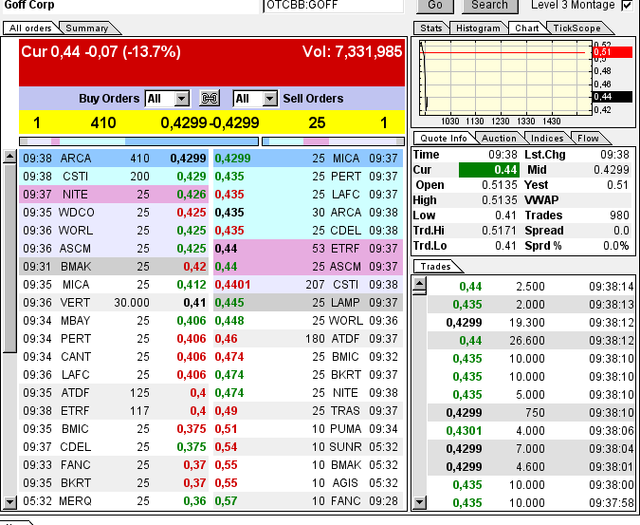Click the green Cur 0.44 value cell
Viewport: 640px width, 525px height.
pyautogui.click(x=489, y=170)
